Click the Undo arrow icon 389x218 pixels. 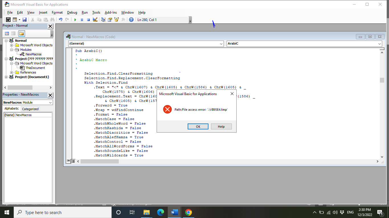[60, 20]
